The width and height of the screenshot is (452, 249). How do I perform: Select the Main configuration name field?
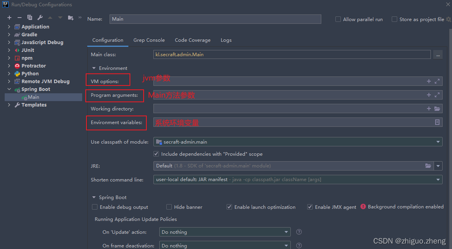pos(215,19)
